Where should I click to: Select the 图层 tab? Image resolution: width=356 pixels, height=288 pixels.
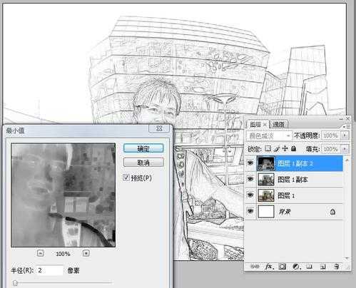pyautogui.click(x=256, y=124)
